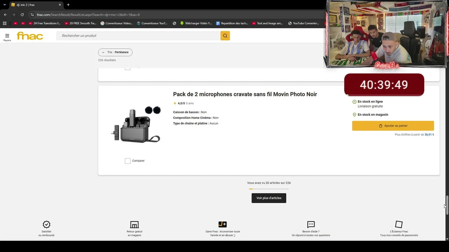Screen dimensions: 449x252
Task: Click 'Ajouter au panier' button
Action: [393, 126]
